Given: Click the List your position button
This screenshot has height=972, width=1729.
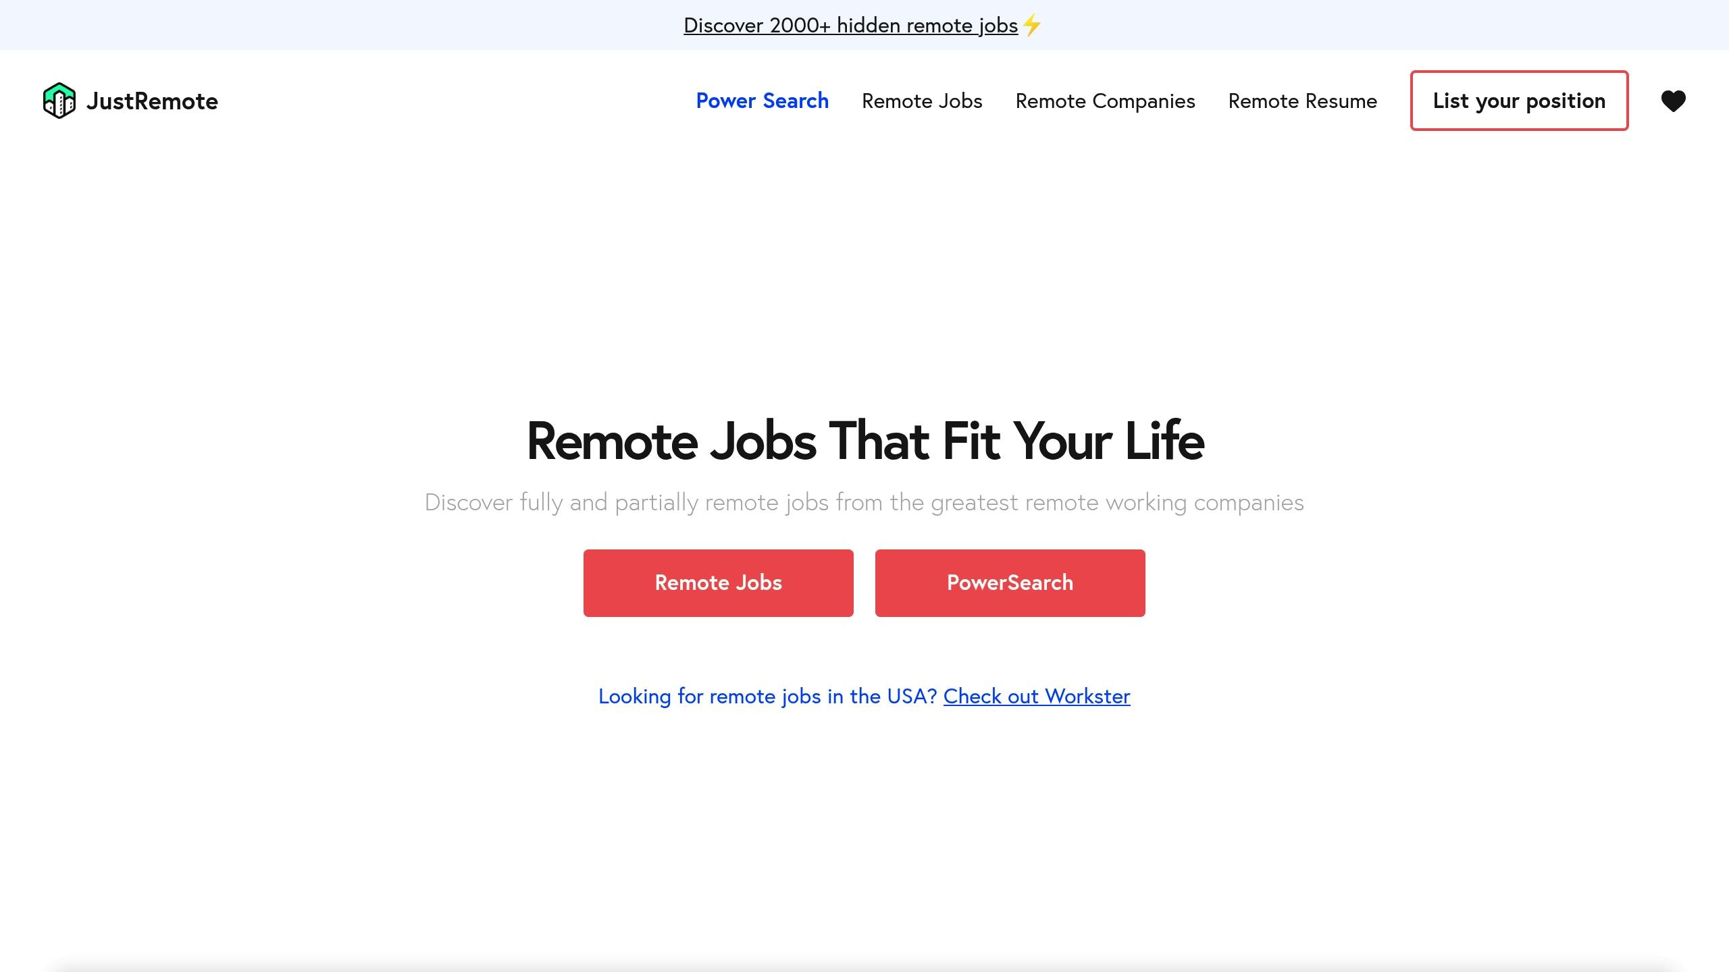Looking at the screenshot, I should [x=1519, y=101].
